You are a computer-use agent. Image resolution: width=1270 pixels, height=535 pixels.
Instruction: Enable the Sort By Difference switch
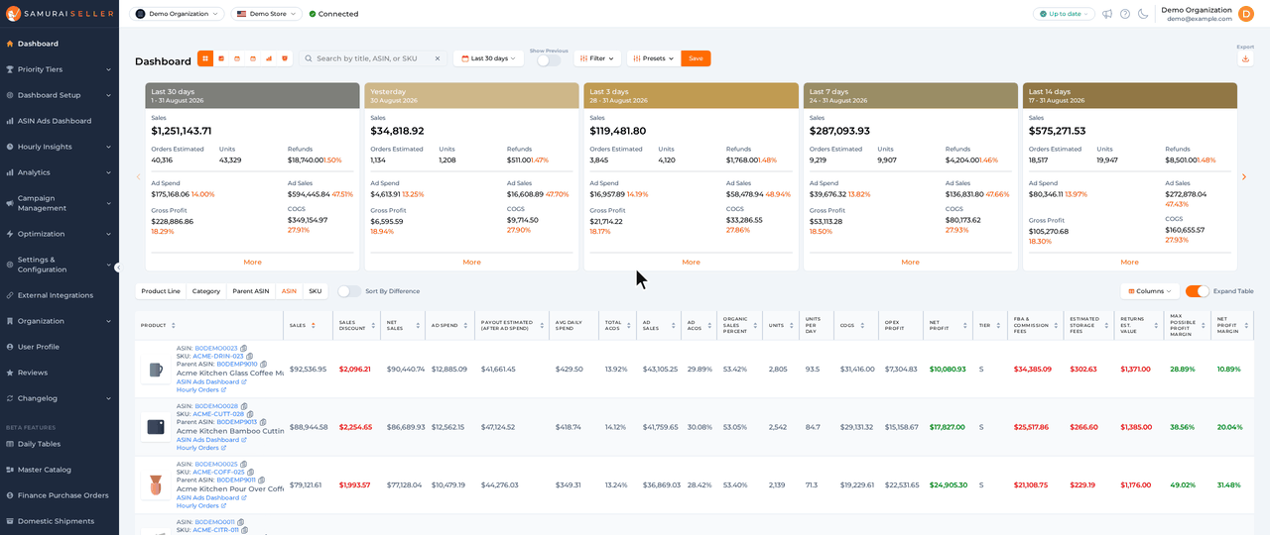point(349,291)
